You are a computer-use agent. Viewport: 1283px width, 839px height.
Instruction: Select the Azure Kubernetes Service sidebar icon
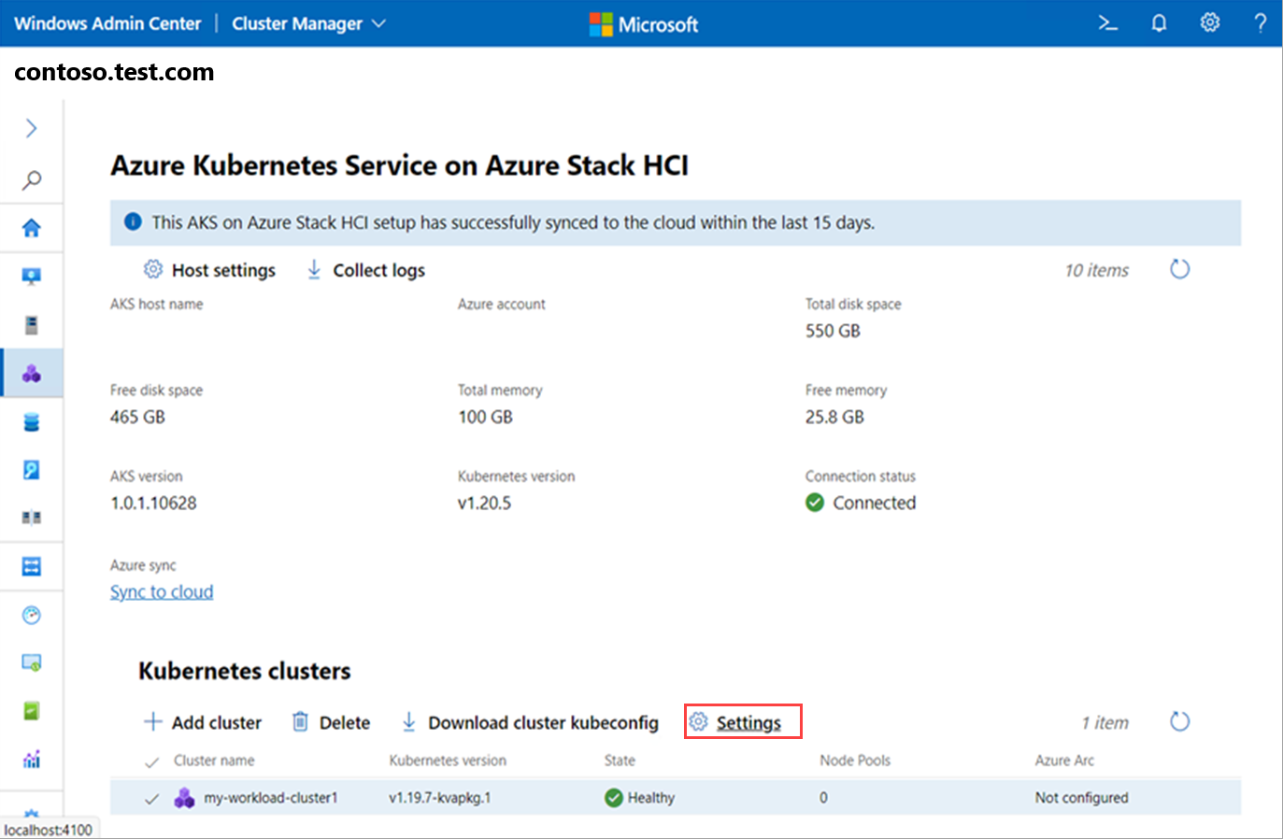click(32, 374)
